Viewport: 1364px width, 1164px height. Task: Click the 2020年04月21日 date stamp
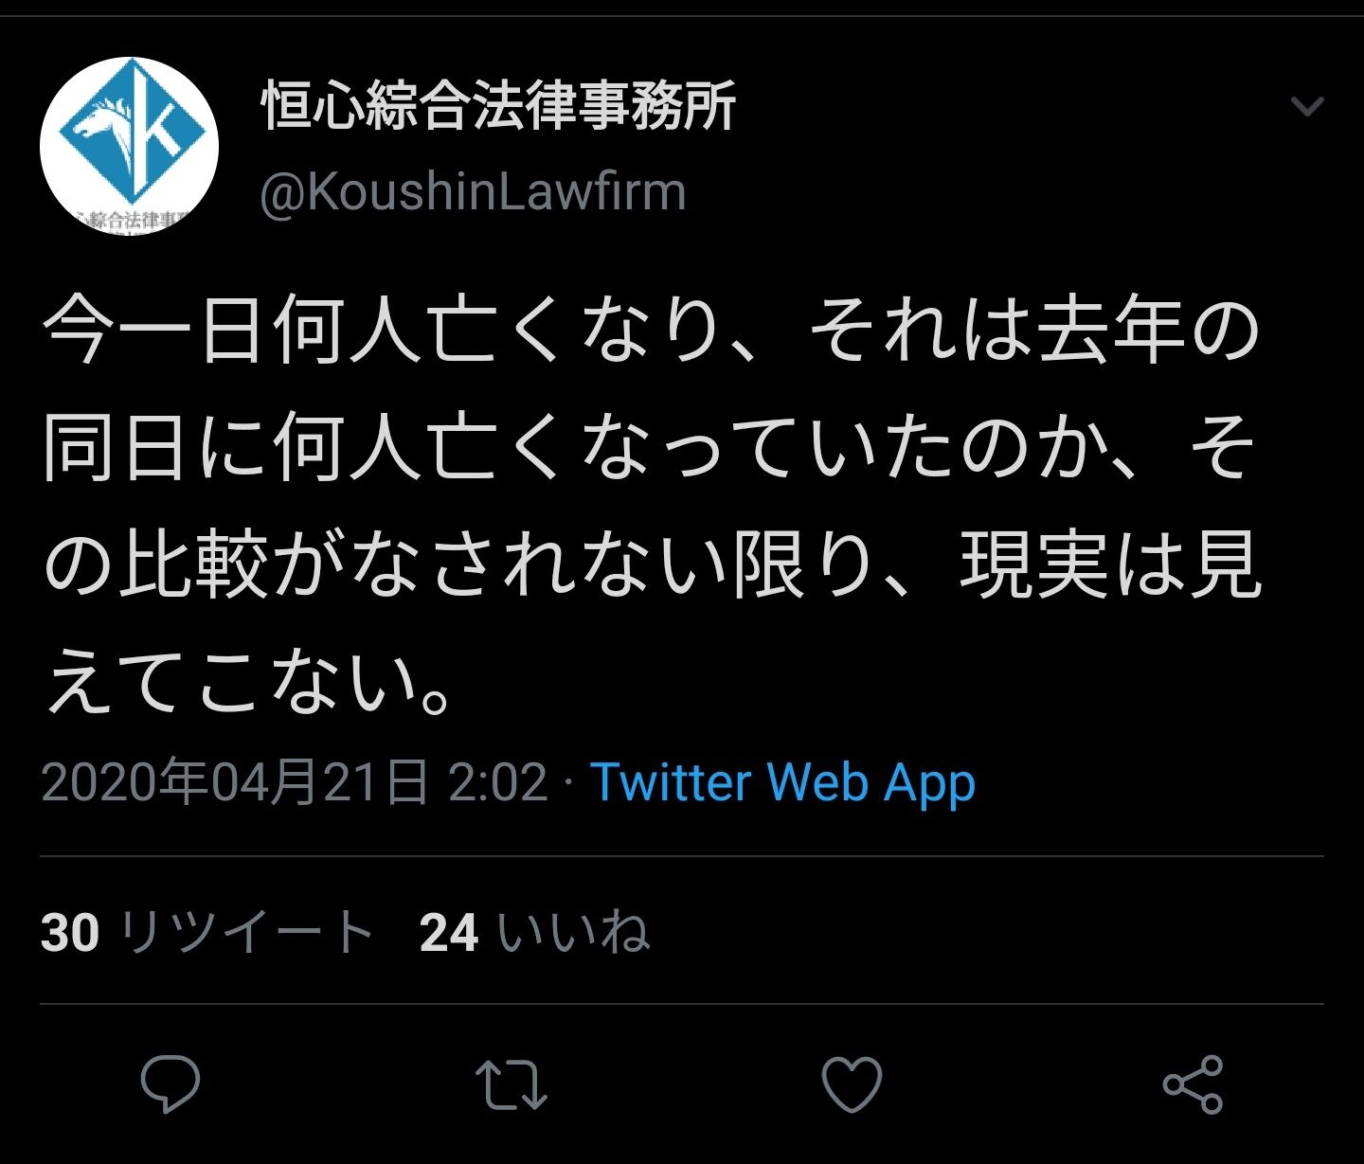[235, 782]
